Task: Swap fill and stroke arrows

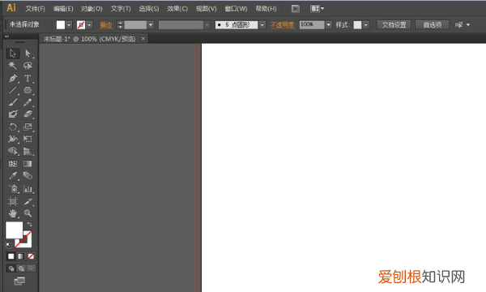Action: point(29,224)
